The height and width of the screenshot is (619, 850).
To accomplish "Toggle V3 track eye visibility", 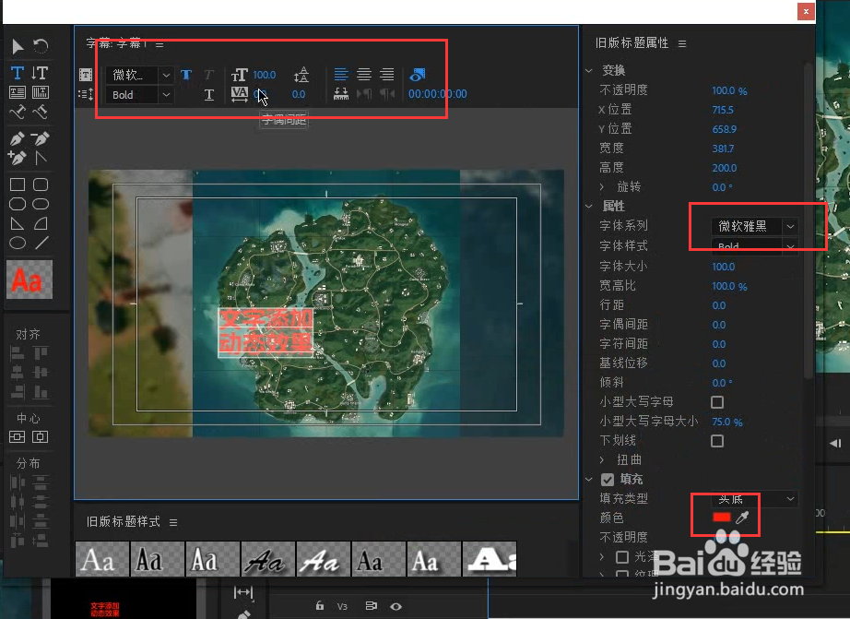I will [x=396, y=606].
